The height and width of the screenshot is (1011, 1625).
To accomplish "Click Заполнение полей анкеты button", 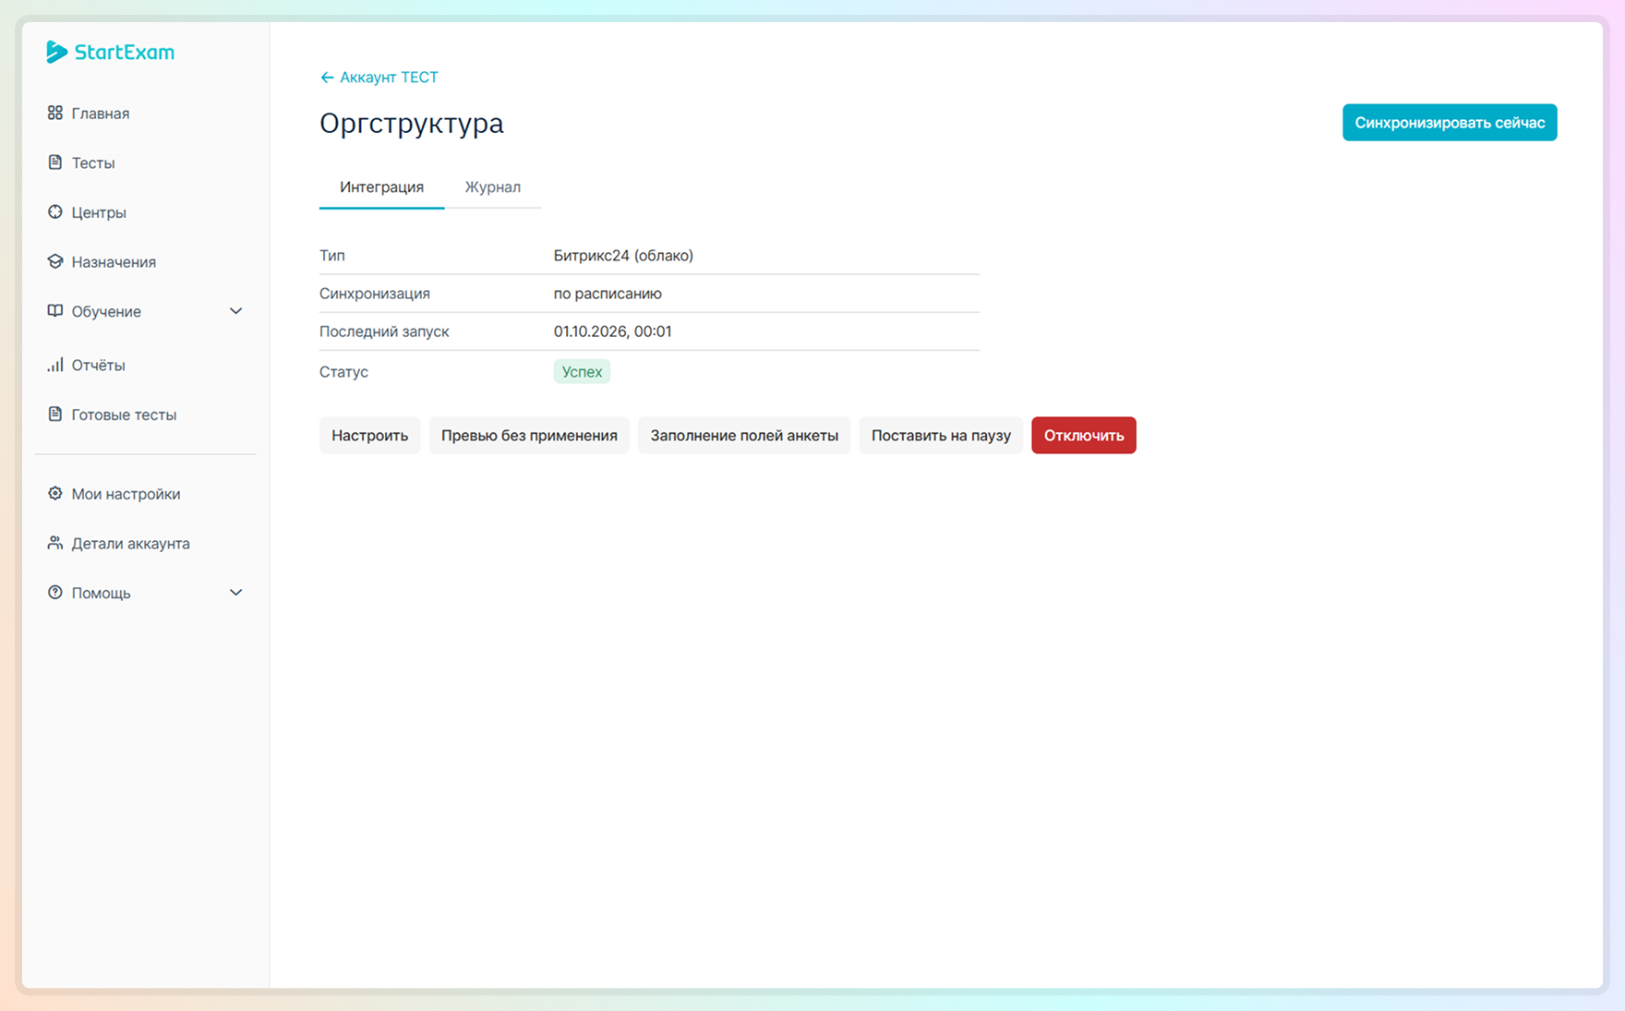I will [744, 435].
